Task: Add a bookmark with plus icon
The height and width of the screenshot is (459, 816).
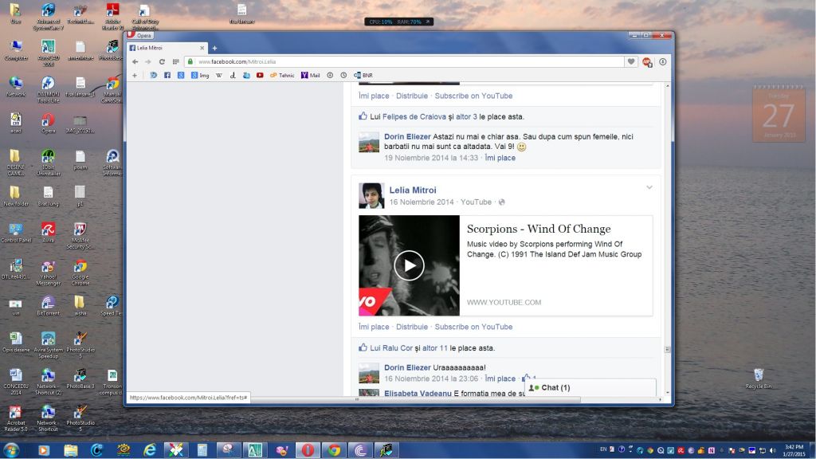Action: pyautogui.click(x=135, y=76)
